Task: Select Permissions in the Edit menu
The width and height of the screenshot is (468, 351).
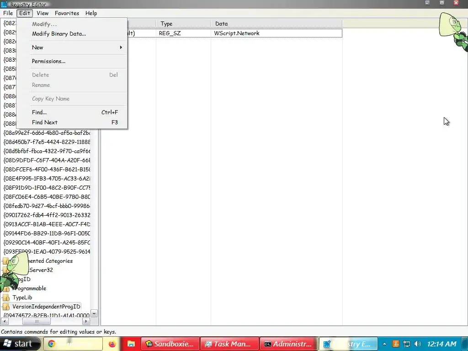Action: [x=48, y=61]
